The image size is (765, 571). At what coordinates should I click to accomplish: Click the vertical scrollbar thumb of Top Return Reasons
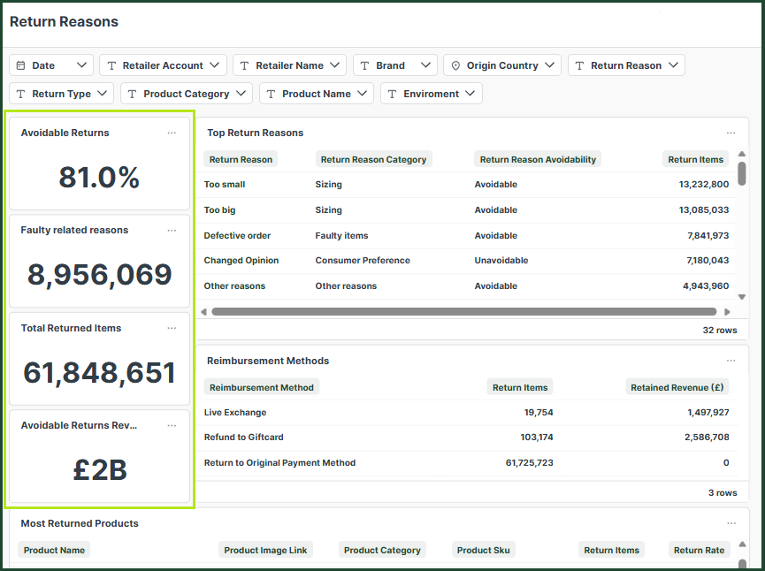pyautogui.click(x=742, y=173)
